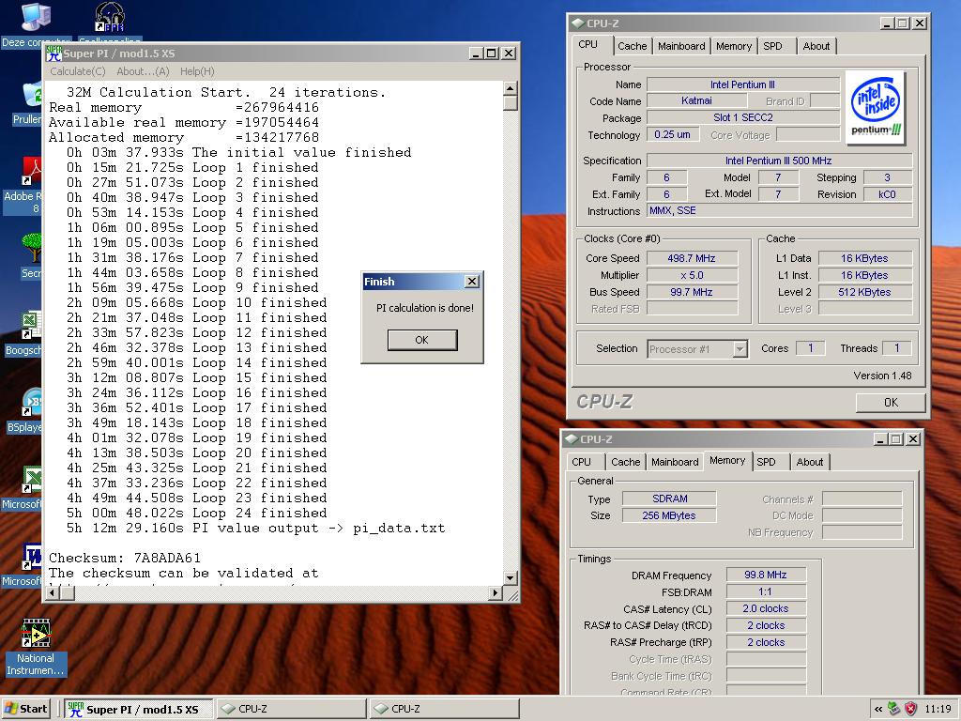Click the PI value output pi_data.txt line
This screenshot has height=721, width=961.
click(x=255, y=528)
